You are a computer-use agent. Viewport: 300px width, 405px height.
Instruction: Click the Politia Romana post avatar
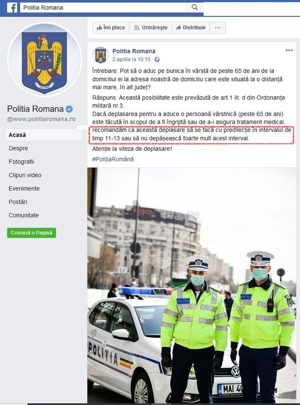point(101,55)
